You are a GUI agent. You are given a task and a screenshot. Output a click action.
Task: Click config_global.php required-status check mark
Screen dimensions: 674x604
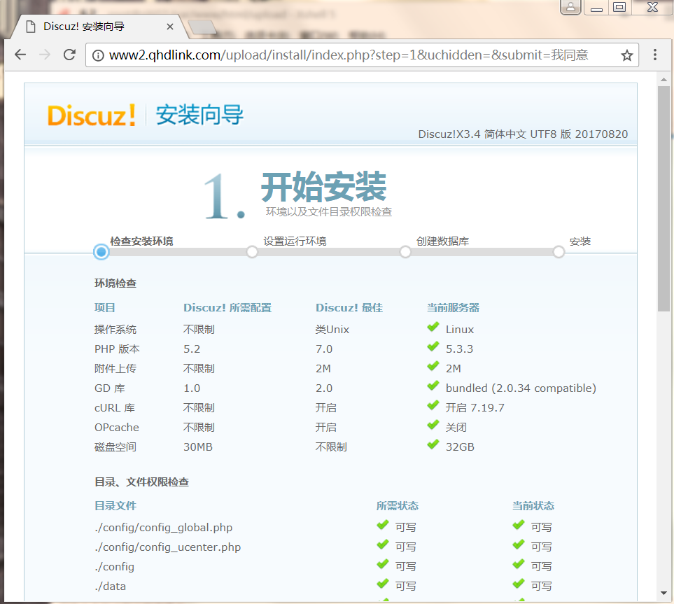point(383,525)
